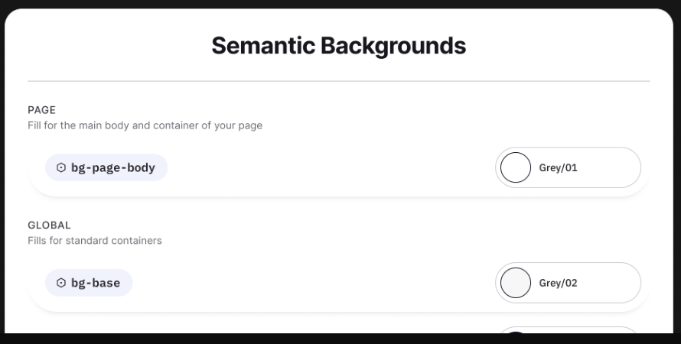
Task: Click the Grey/02 label text
Action: 558,284
